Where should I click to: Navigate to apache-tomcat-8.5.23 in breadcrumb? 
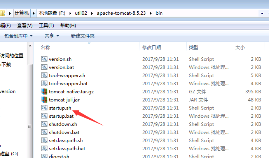[x=121, y=13]
